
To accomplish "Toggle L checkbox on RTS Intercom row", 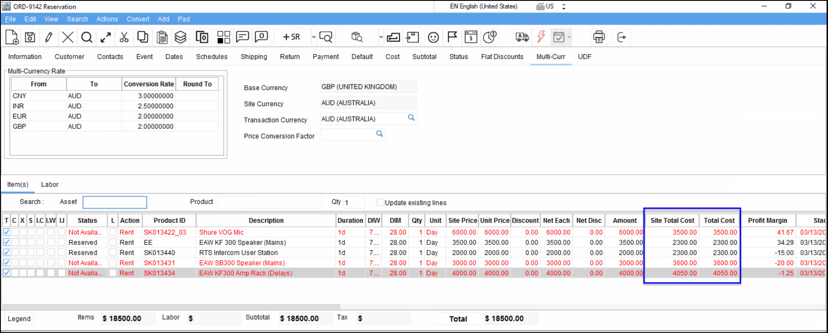I will click(113, 253).
